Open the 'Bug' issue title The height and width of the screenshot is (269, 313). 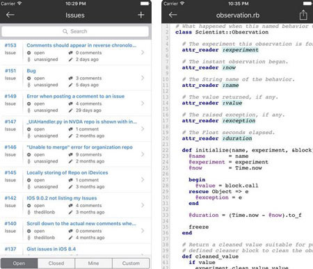click(x=31, y=71)
